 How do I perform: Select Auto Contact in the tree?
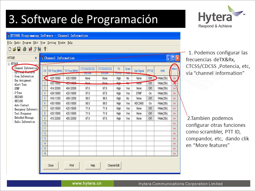click(22, 105)
